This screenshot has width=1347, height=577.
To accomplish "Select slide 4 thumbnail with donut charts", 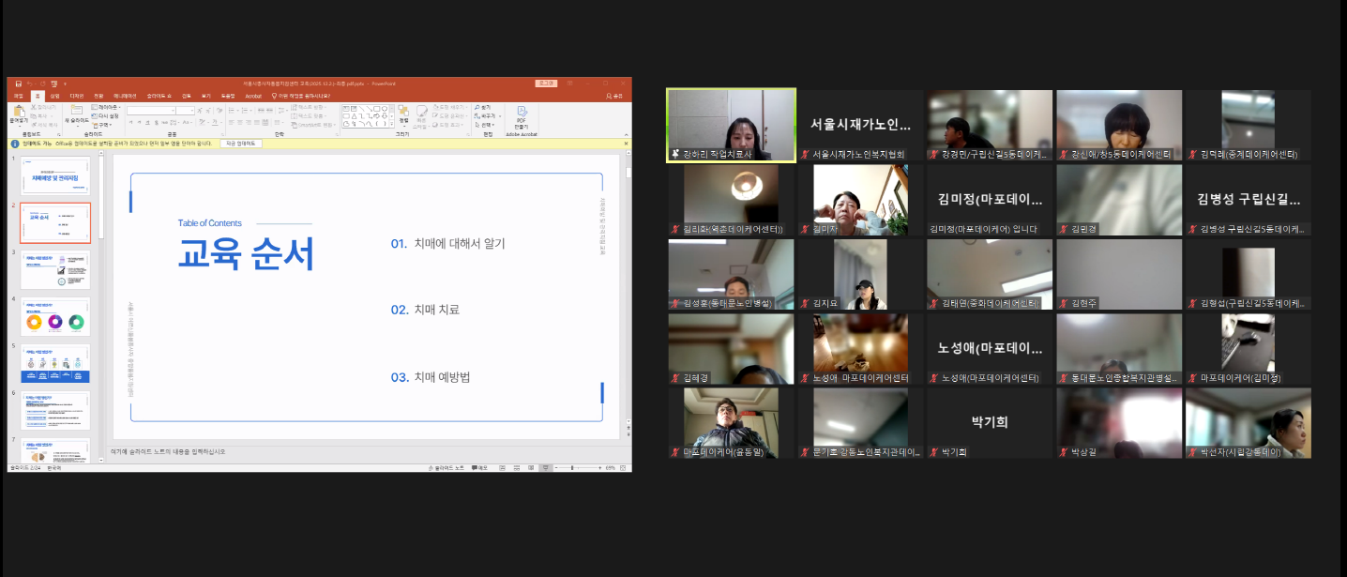I will [x=55, y=318].
